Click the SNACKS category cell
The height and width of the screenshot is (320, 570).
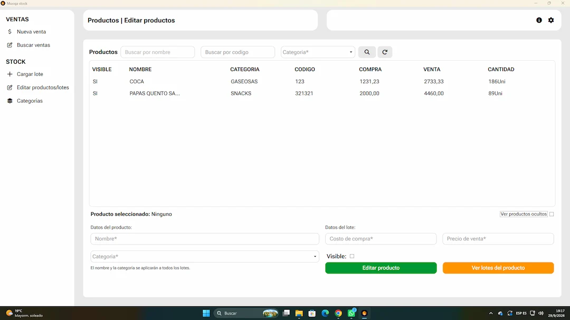pyautogui.click(x=241, y=93)
